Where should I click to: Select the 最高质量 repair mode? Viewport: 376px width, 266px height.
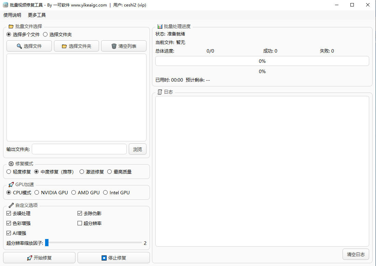click(x=109, y=171)
